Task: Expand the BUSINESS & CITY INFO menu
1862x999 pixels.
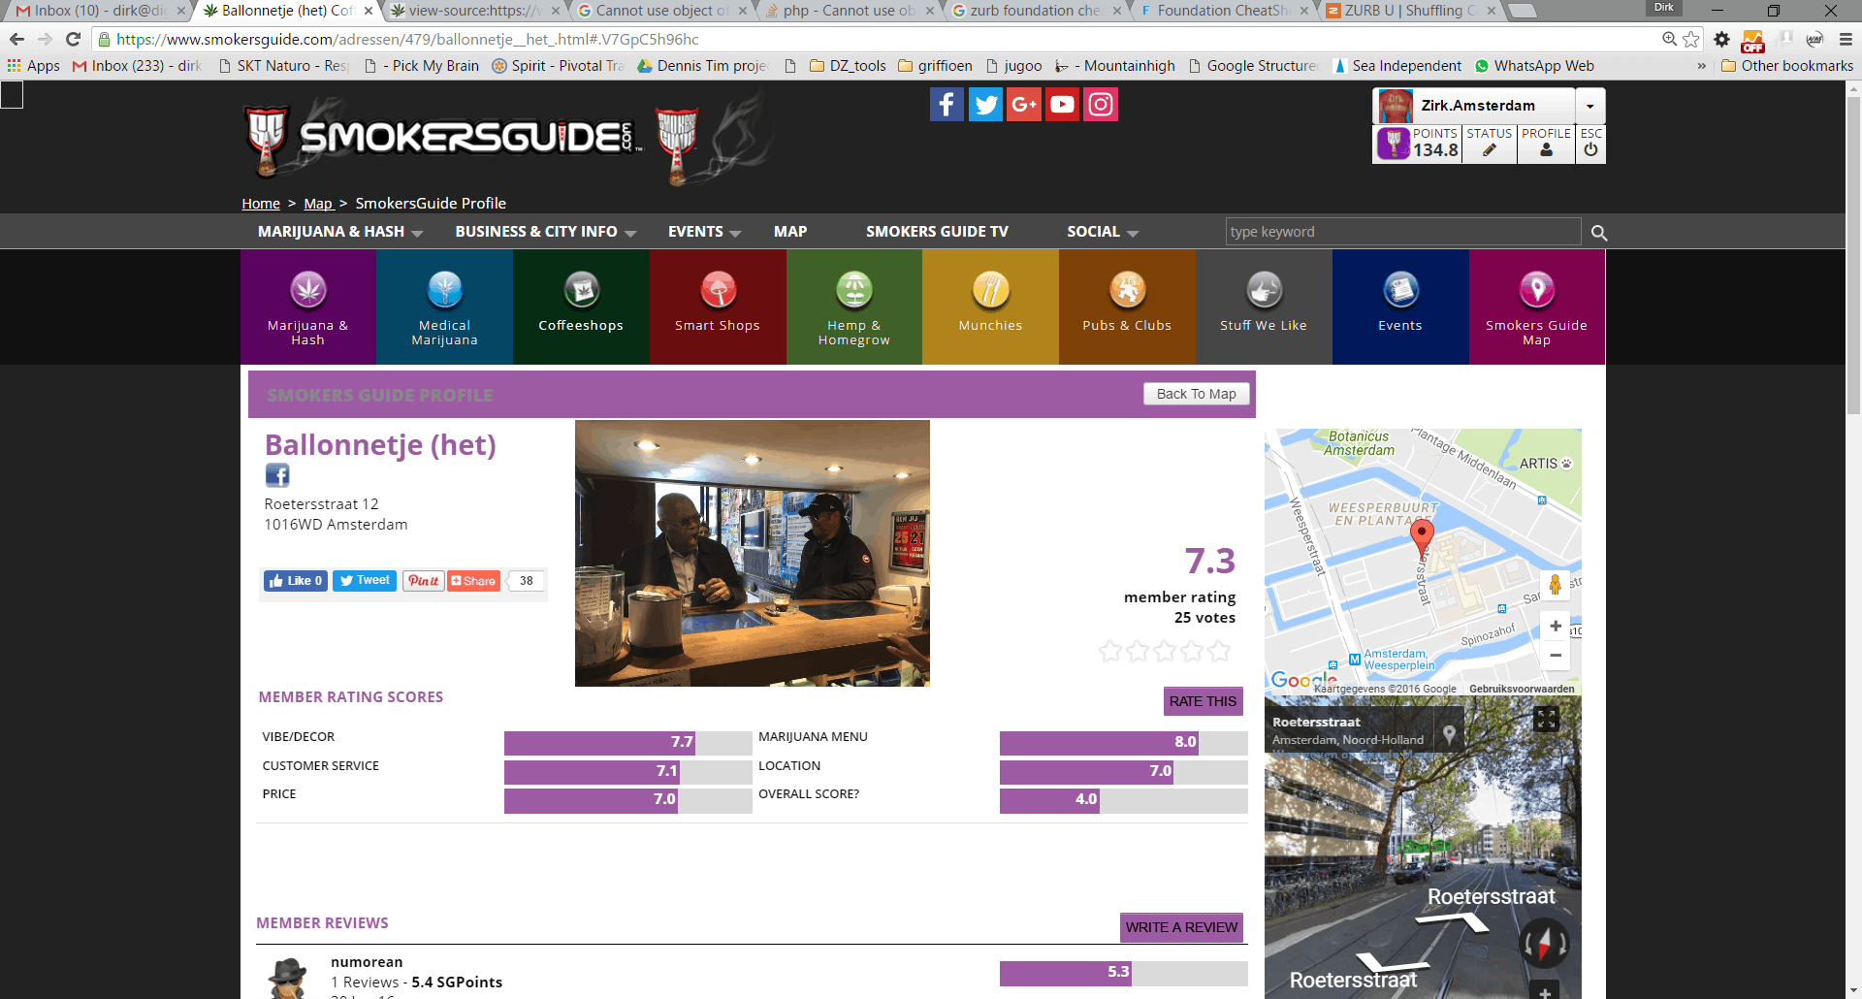Action: click(x=546, y=232)
